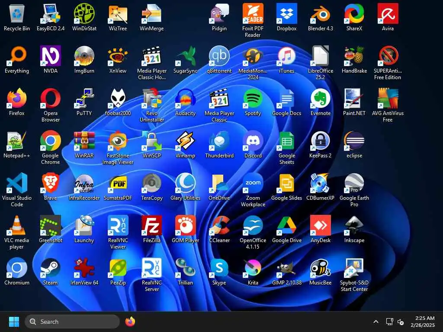The image size is (443, 332).
Task: Click the SUPERAntiSpyware Free Edition icon
Action: [x=388, y=56]
